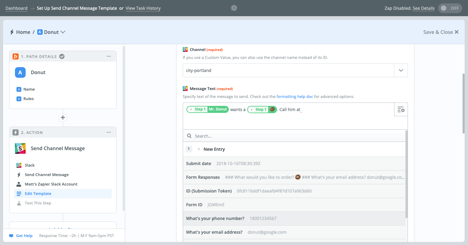Image resolution: width=468 pixels, height=245 pixels.
Task: Click Save & Close button
Action: coord(441,32)
